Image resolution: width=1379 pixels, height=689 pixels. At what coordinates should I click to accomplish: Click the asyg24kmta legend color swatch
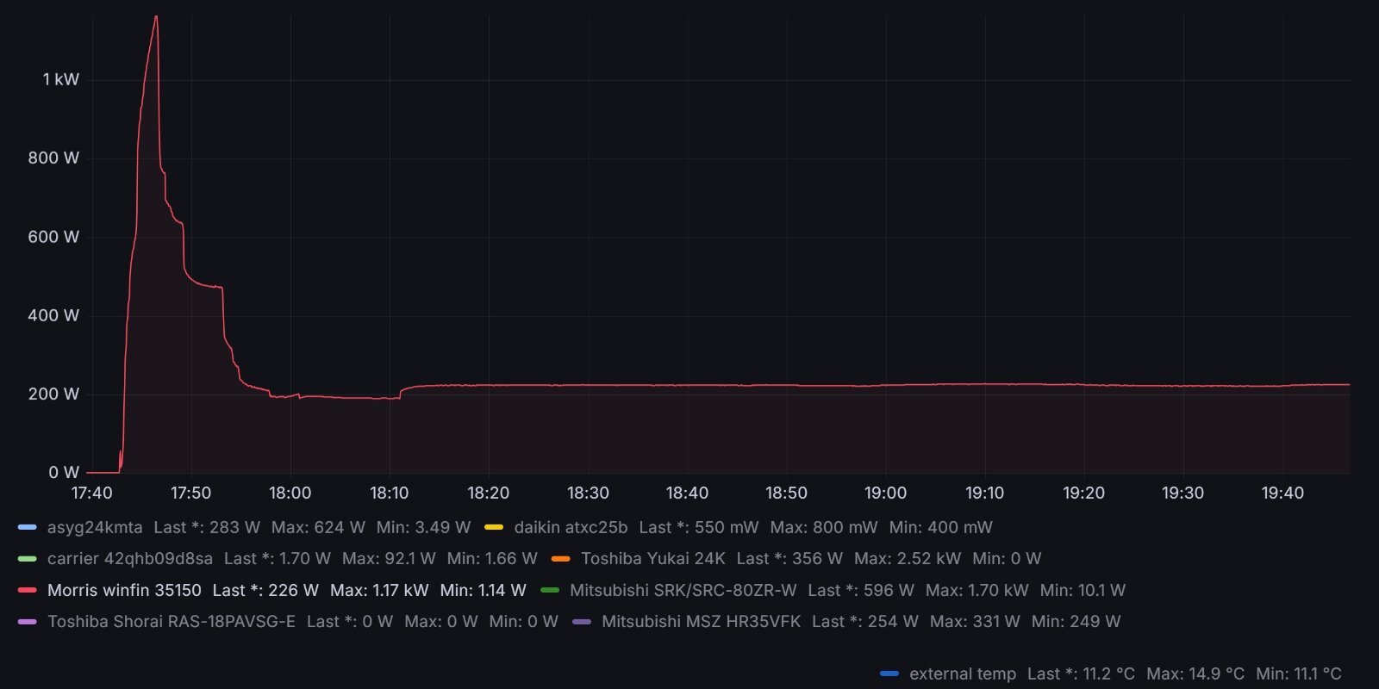click(27, 527)
